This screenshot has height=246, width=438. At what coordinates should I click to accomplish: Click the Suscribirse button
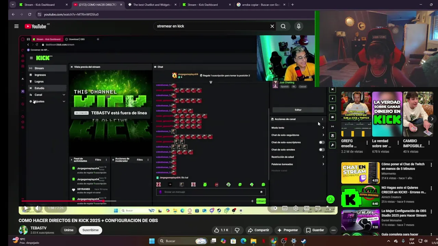tap(90, 230)
